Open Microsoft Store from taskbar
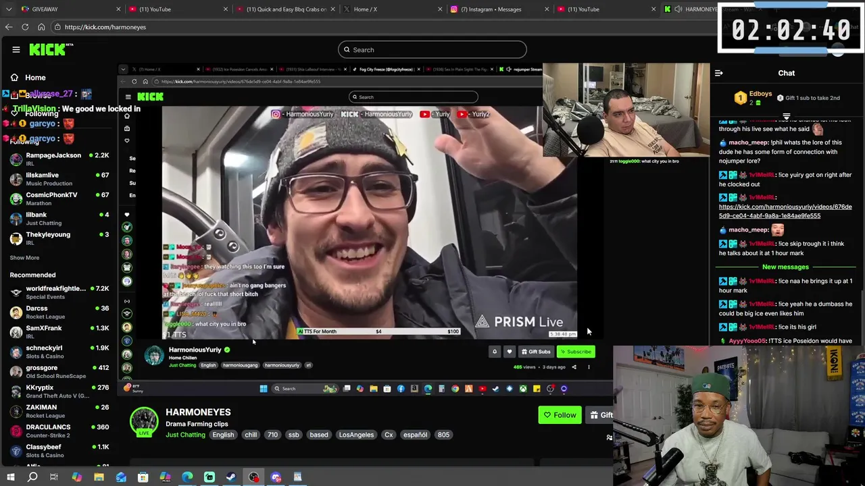Screen dimensions: 865x486 [143, 477]
